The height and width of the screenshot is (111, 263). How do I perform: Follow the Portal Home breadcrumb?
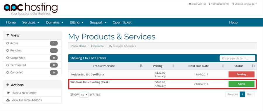point(79,46)
